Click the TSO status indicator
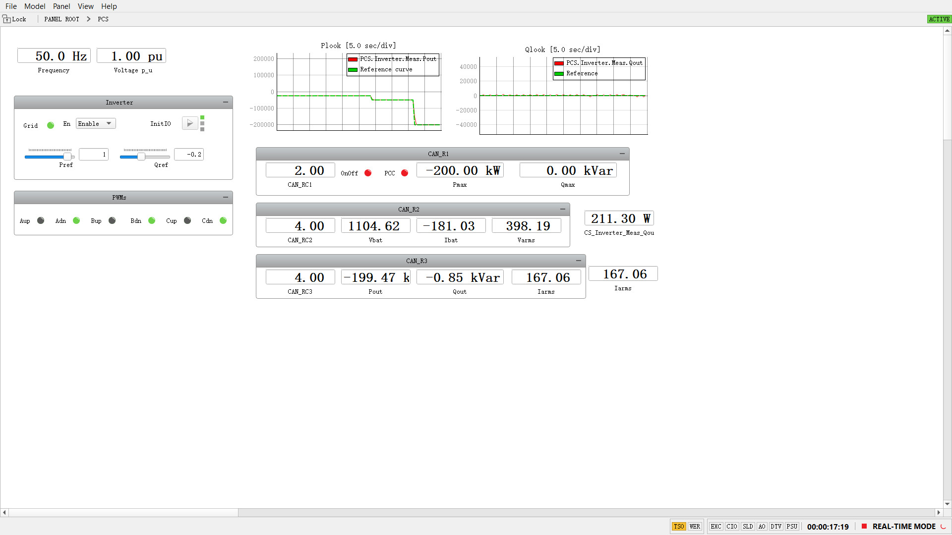The width and height of the screenshot is (952, 535). 679,527
